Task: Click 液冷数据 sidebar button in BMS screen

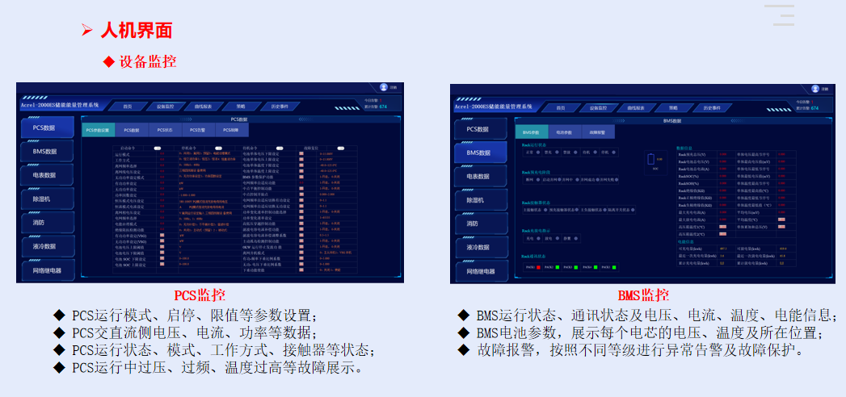Action: (478, 247)
